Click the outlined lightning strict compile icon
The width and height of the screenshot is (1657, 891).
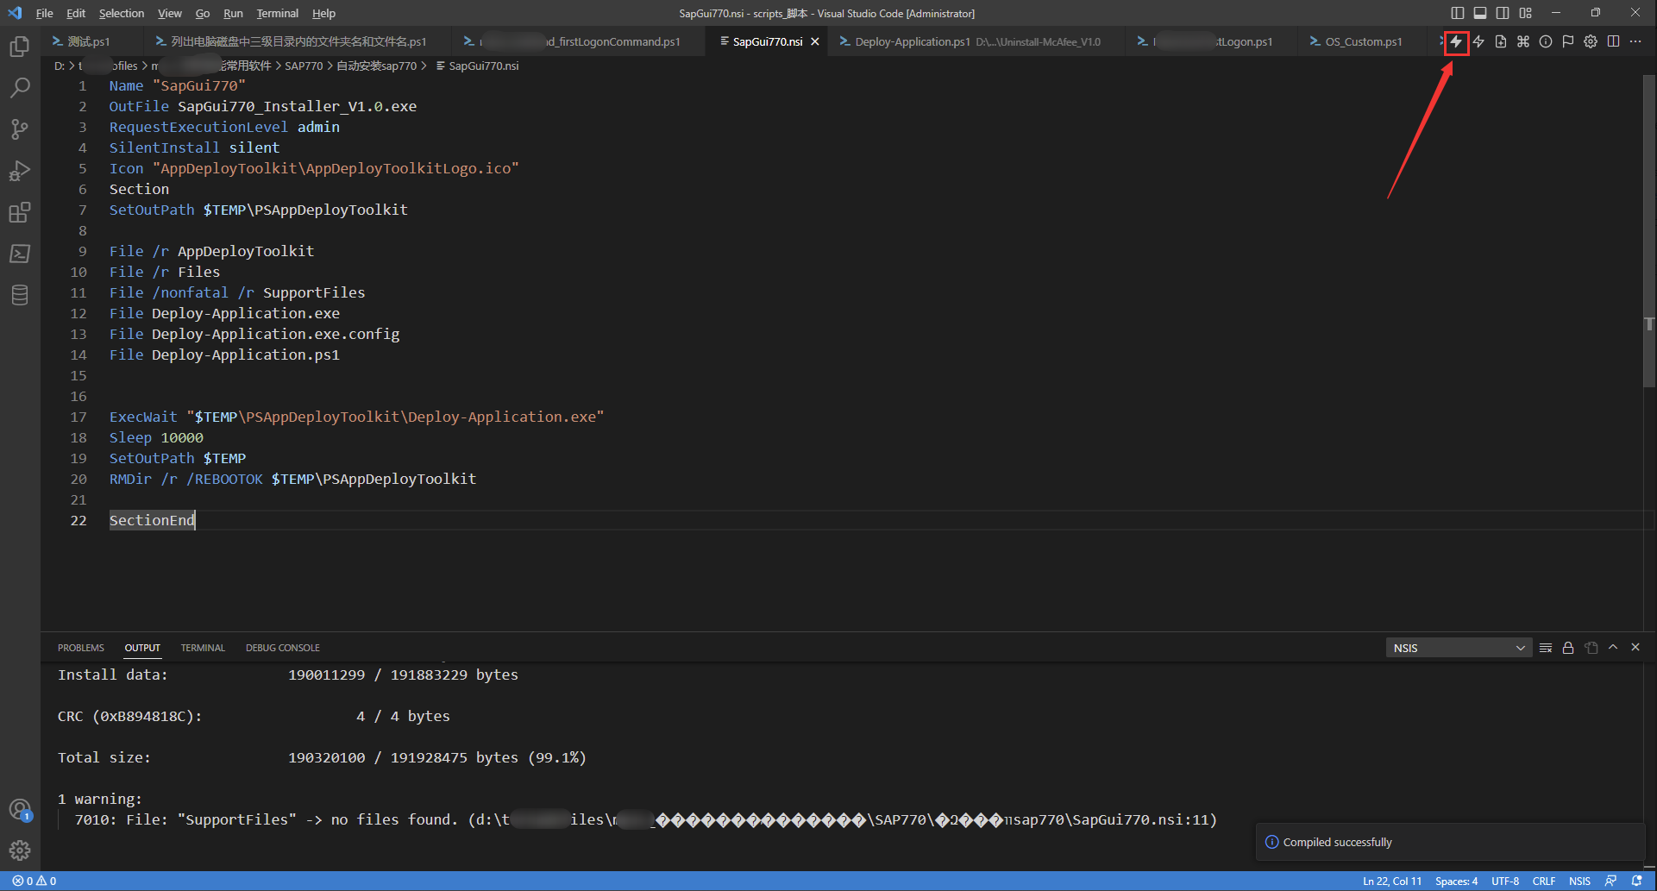[1478, 41]
